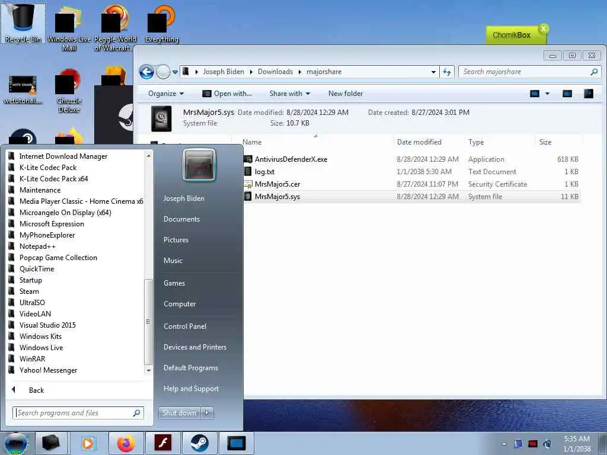Image resolution: width=607 pixels, height=455 pixels.
Task: Expand the Downloads breadcrumb arrow
Action: pos(299,72)
